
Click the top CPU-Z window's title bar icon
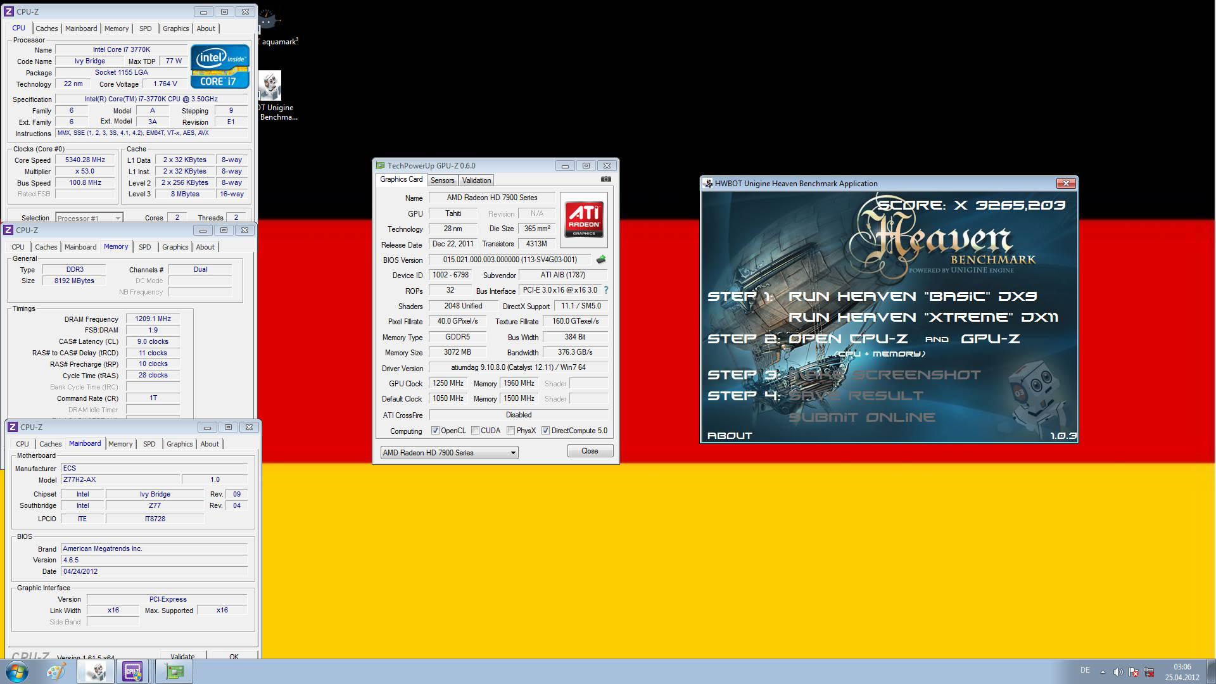coord(9,11)
